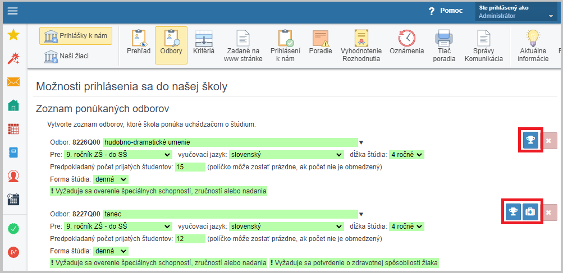
Task: Click student count field containing 12
Action: pos(190,239)
